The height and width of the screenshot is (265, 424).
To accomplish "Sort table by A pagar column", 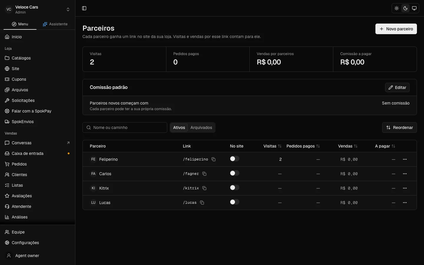I will (x=385, y=146).
